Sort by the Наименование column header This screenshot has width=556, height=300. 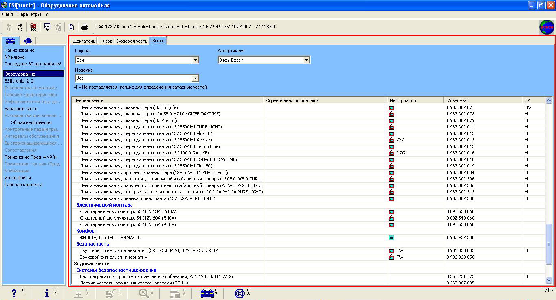(168, 100)
